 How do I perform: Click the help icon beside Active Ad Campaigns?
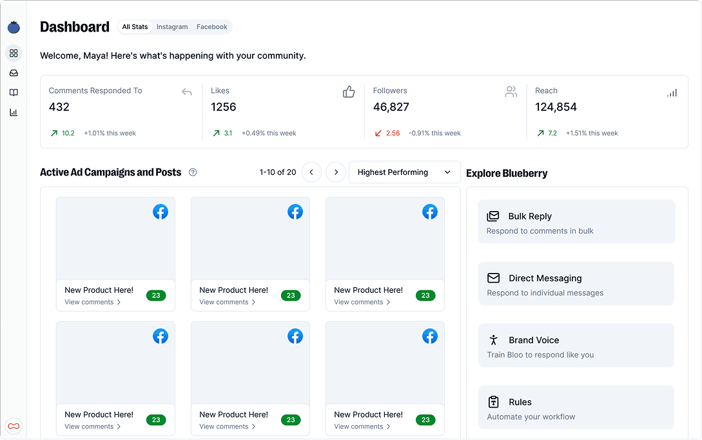193,172
